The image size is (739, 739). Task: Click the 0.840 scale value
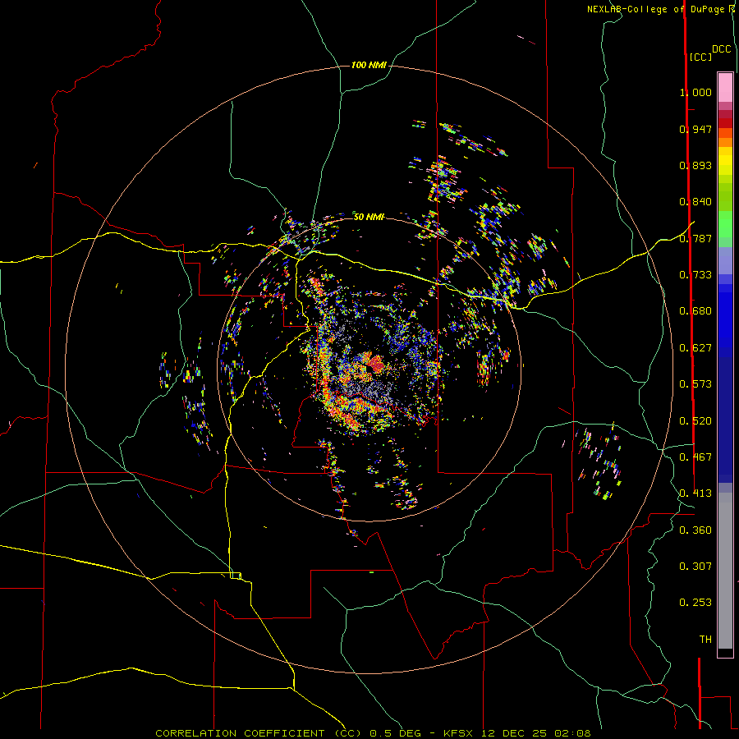695,202
